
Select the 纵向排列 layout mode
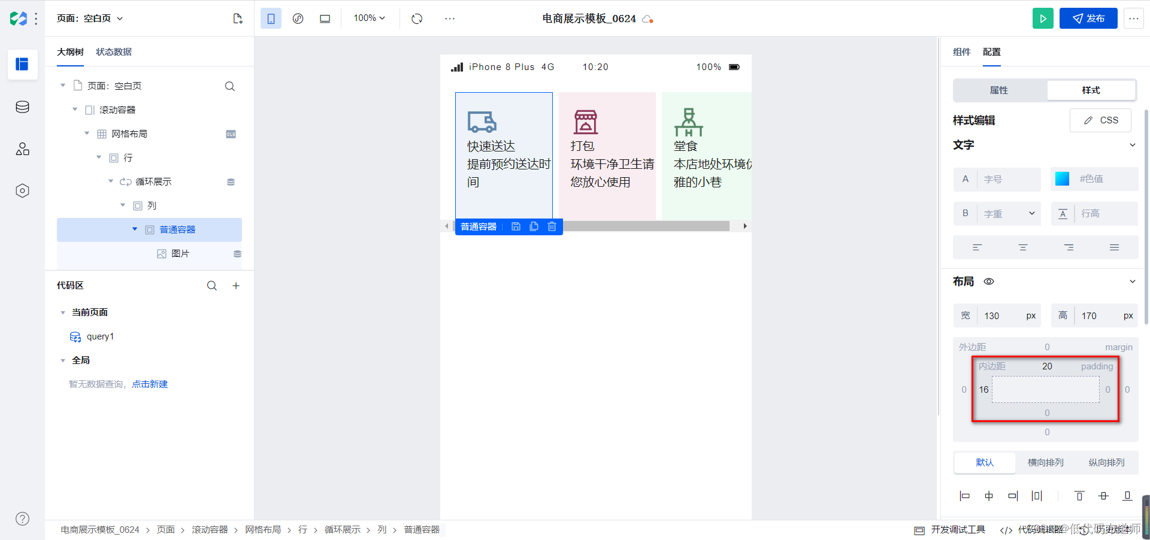coord(1106,462)
